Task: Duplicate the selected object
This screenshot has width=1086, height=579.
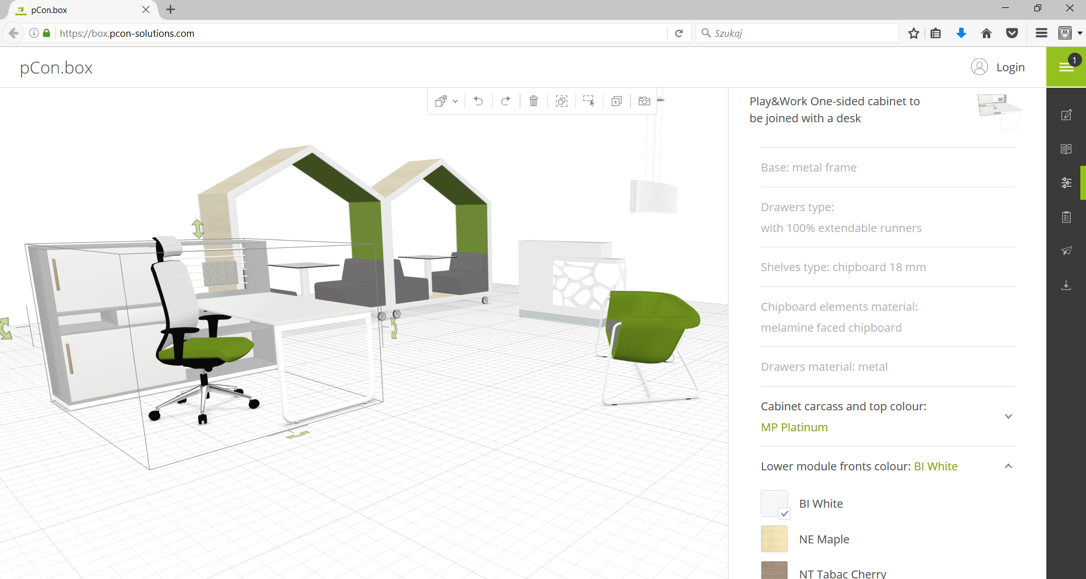Action: [x=617, y=101]
